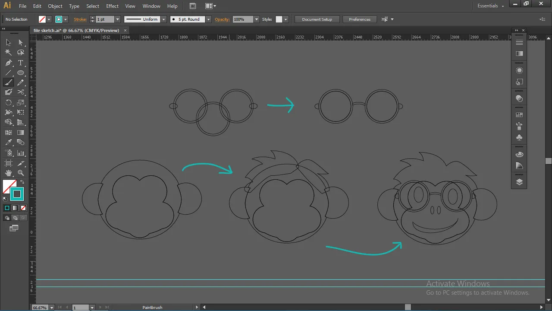Image resolution: width=552 pixels, height=311 pixels.
Task: Click the Opacity panel link
Action: pyautogui.click(x=222, y=19)
